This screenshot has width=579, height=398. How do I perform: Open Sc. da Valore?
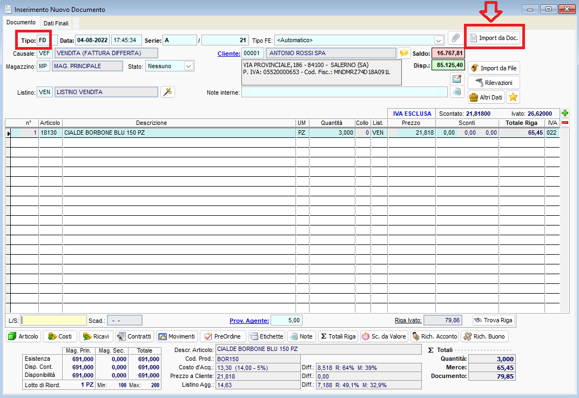pos(383,336)
